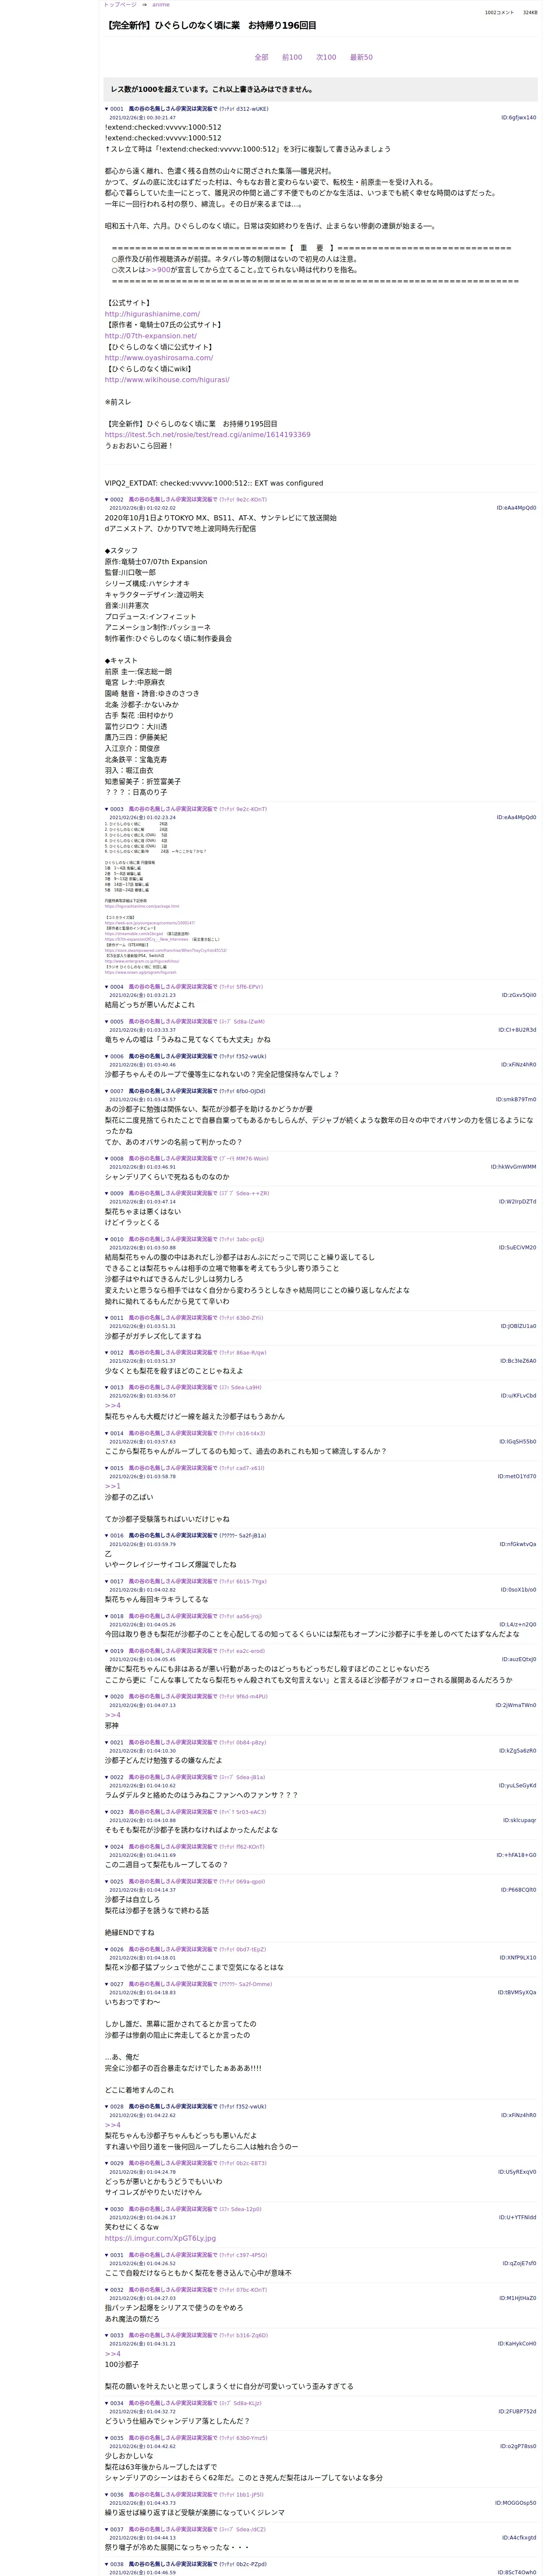Viewport: 551px width, 2576px height.
Task: Open the www.oyashirosama.com link
Action: [x=159, y=358]
